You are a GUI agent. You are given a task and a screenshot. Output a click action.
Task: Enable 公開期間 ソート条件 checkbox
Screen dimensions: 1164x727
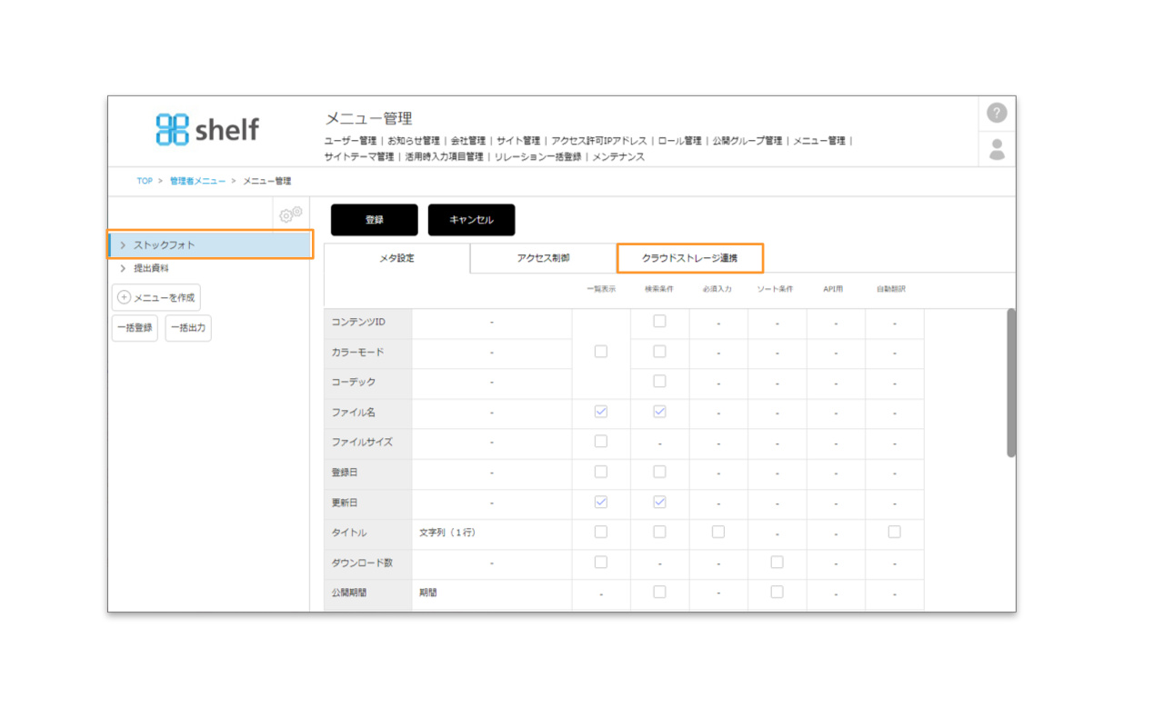click(x=777, y=592)
